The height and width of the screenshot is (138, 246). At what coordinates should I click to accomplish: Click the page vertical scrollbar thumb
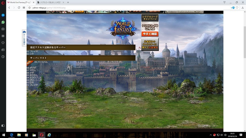pos(245,42)
